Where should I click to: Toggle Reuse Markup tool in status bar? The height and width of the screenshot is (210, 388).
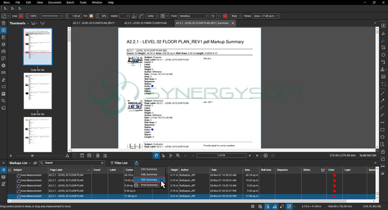[282, 207]
